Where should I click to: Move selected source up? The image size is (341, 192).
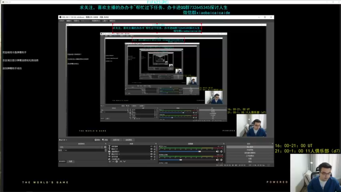(121, 162)
